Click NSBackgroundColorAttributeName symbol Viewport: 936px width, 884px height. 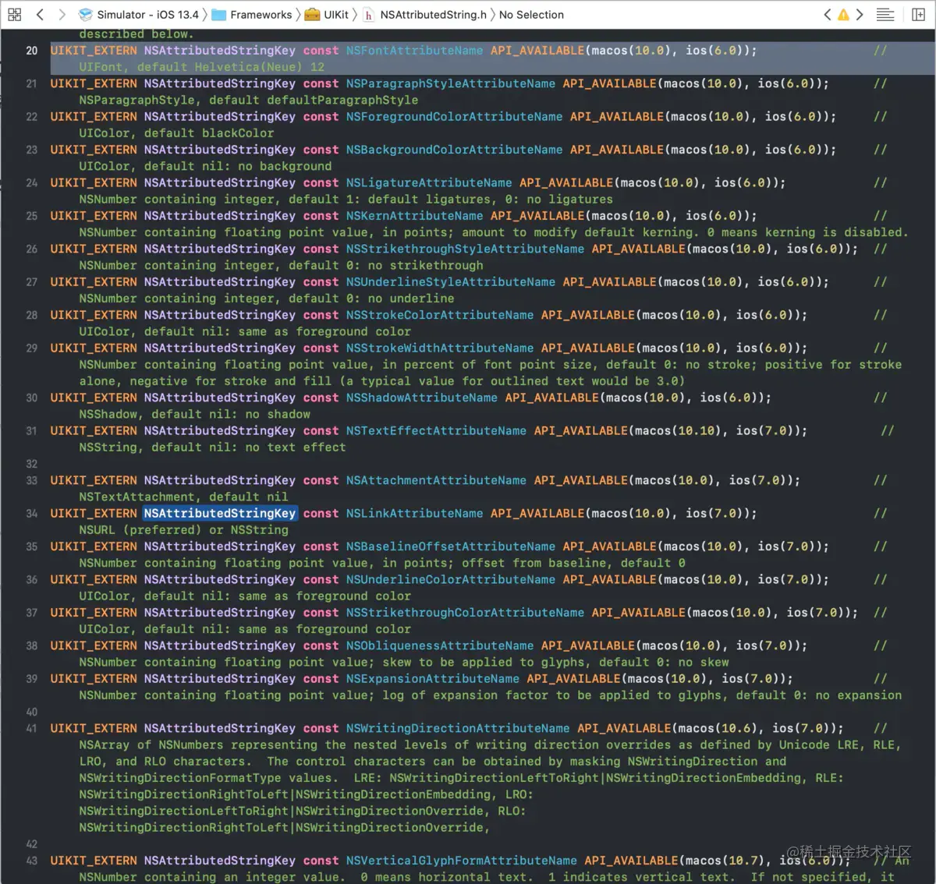[454, 150]
